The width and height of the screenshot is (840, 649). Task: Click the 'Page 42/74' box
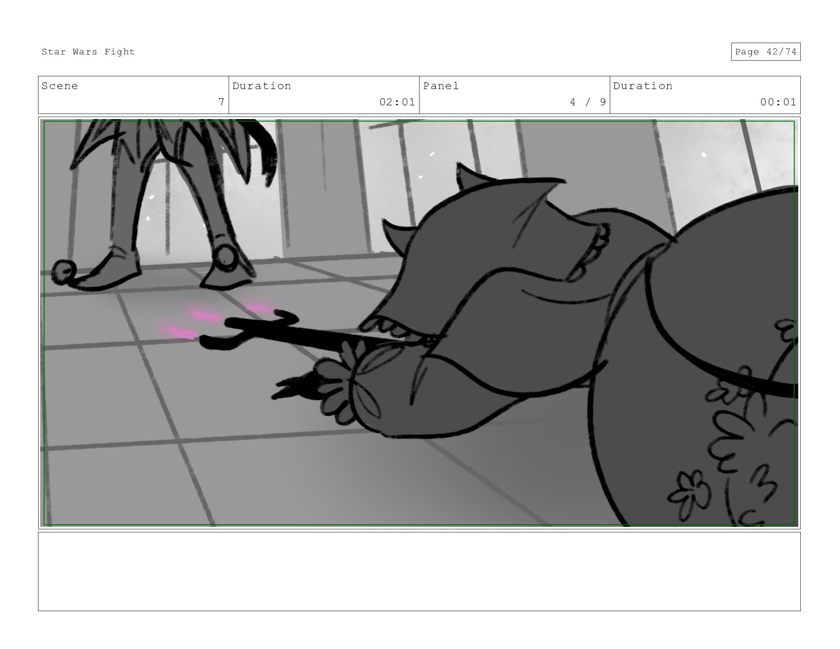(x=766, y=52)
